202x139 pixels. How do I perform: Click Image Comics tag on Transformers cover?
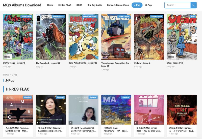coord(124,16)
